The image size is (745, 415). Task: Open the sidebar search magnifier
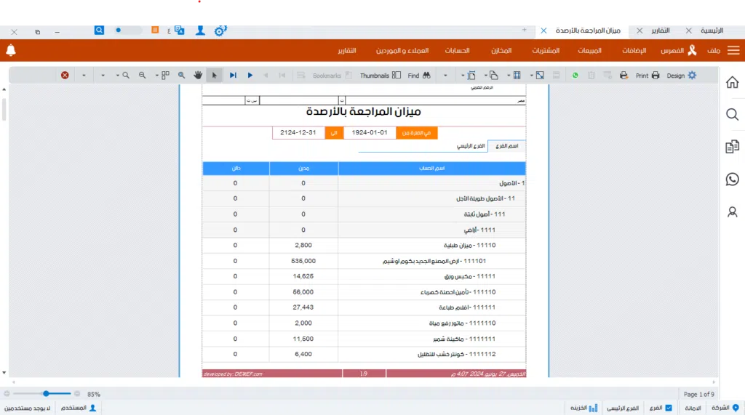click(732, 114)
